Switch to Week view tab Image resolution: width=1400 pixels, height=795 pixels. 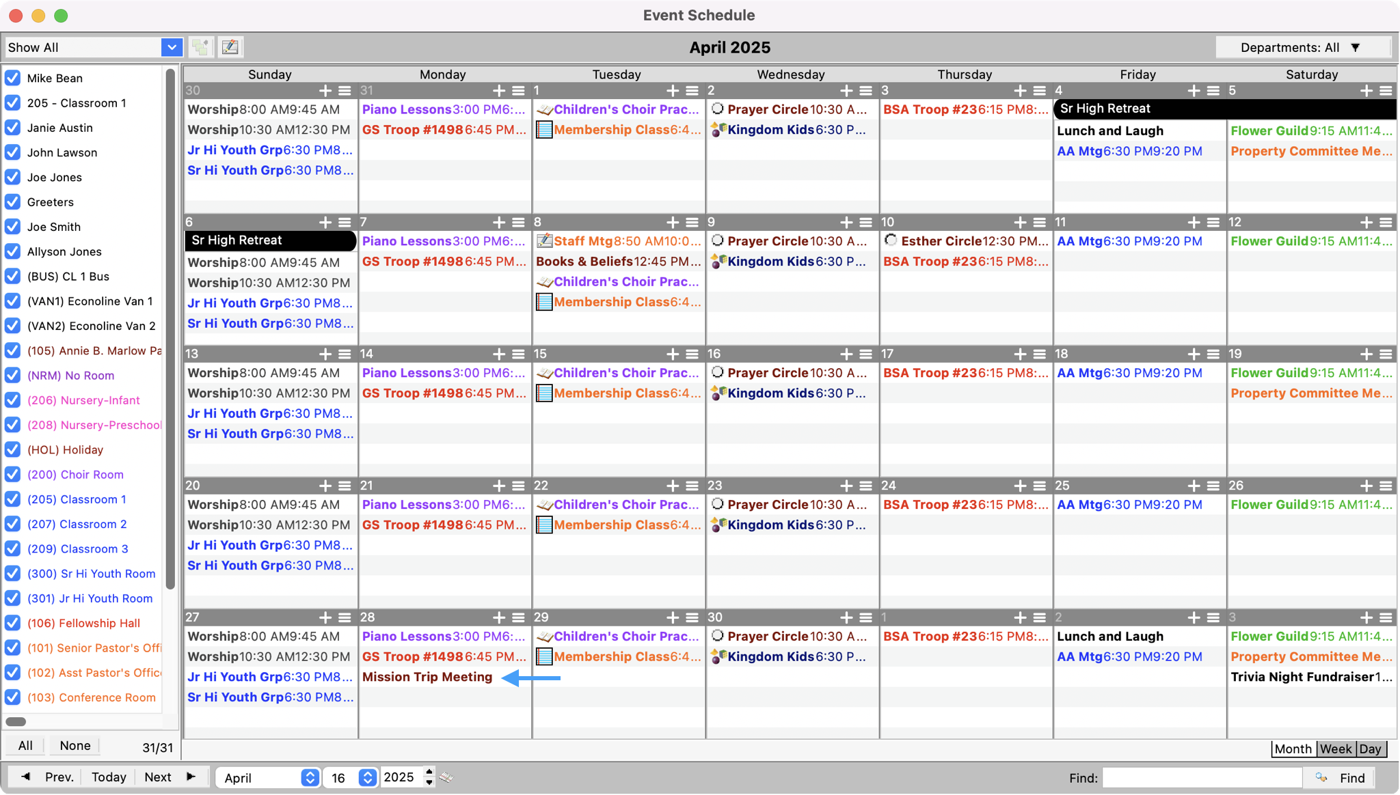(1335, 749)
